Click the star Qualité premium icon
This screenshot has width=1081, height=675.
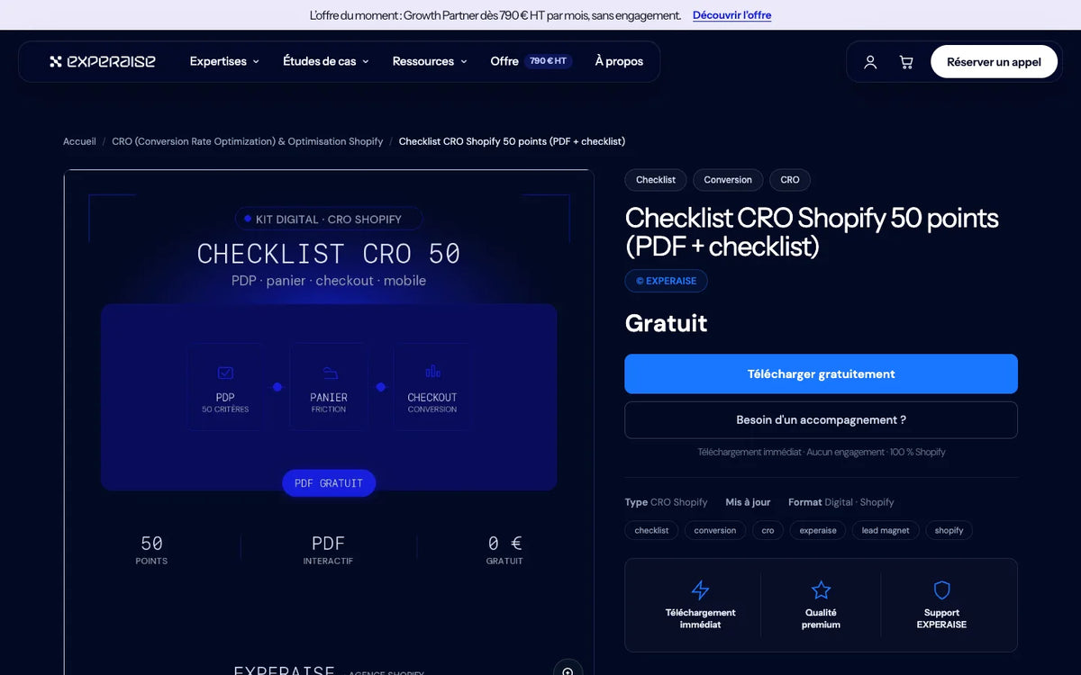[821, 590]
